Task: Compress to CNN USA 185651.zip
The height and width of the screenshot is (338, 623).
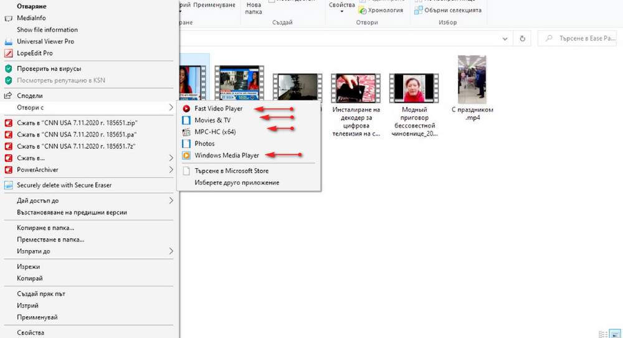Action: click(x=77, y=123)
